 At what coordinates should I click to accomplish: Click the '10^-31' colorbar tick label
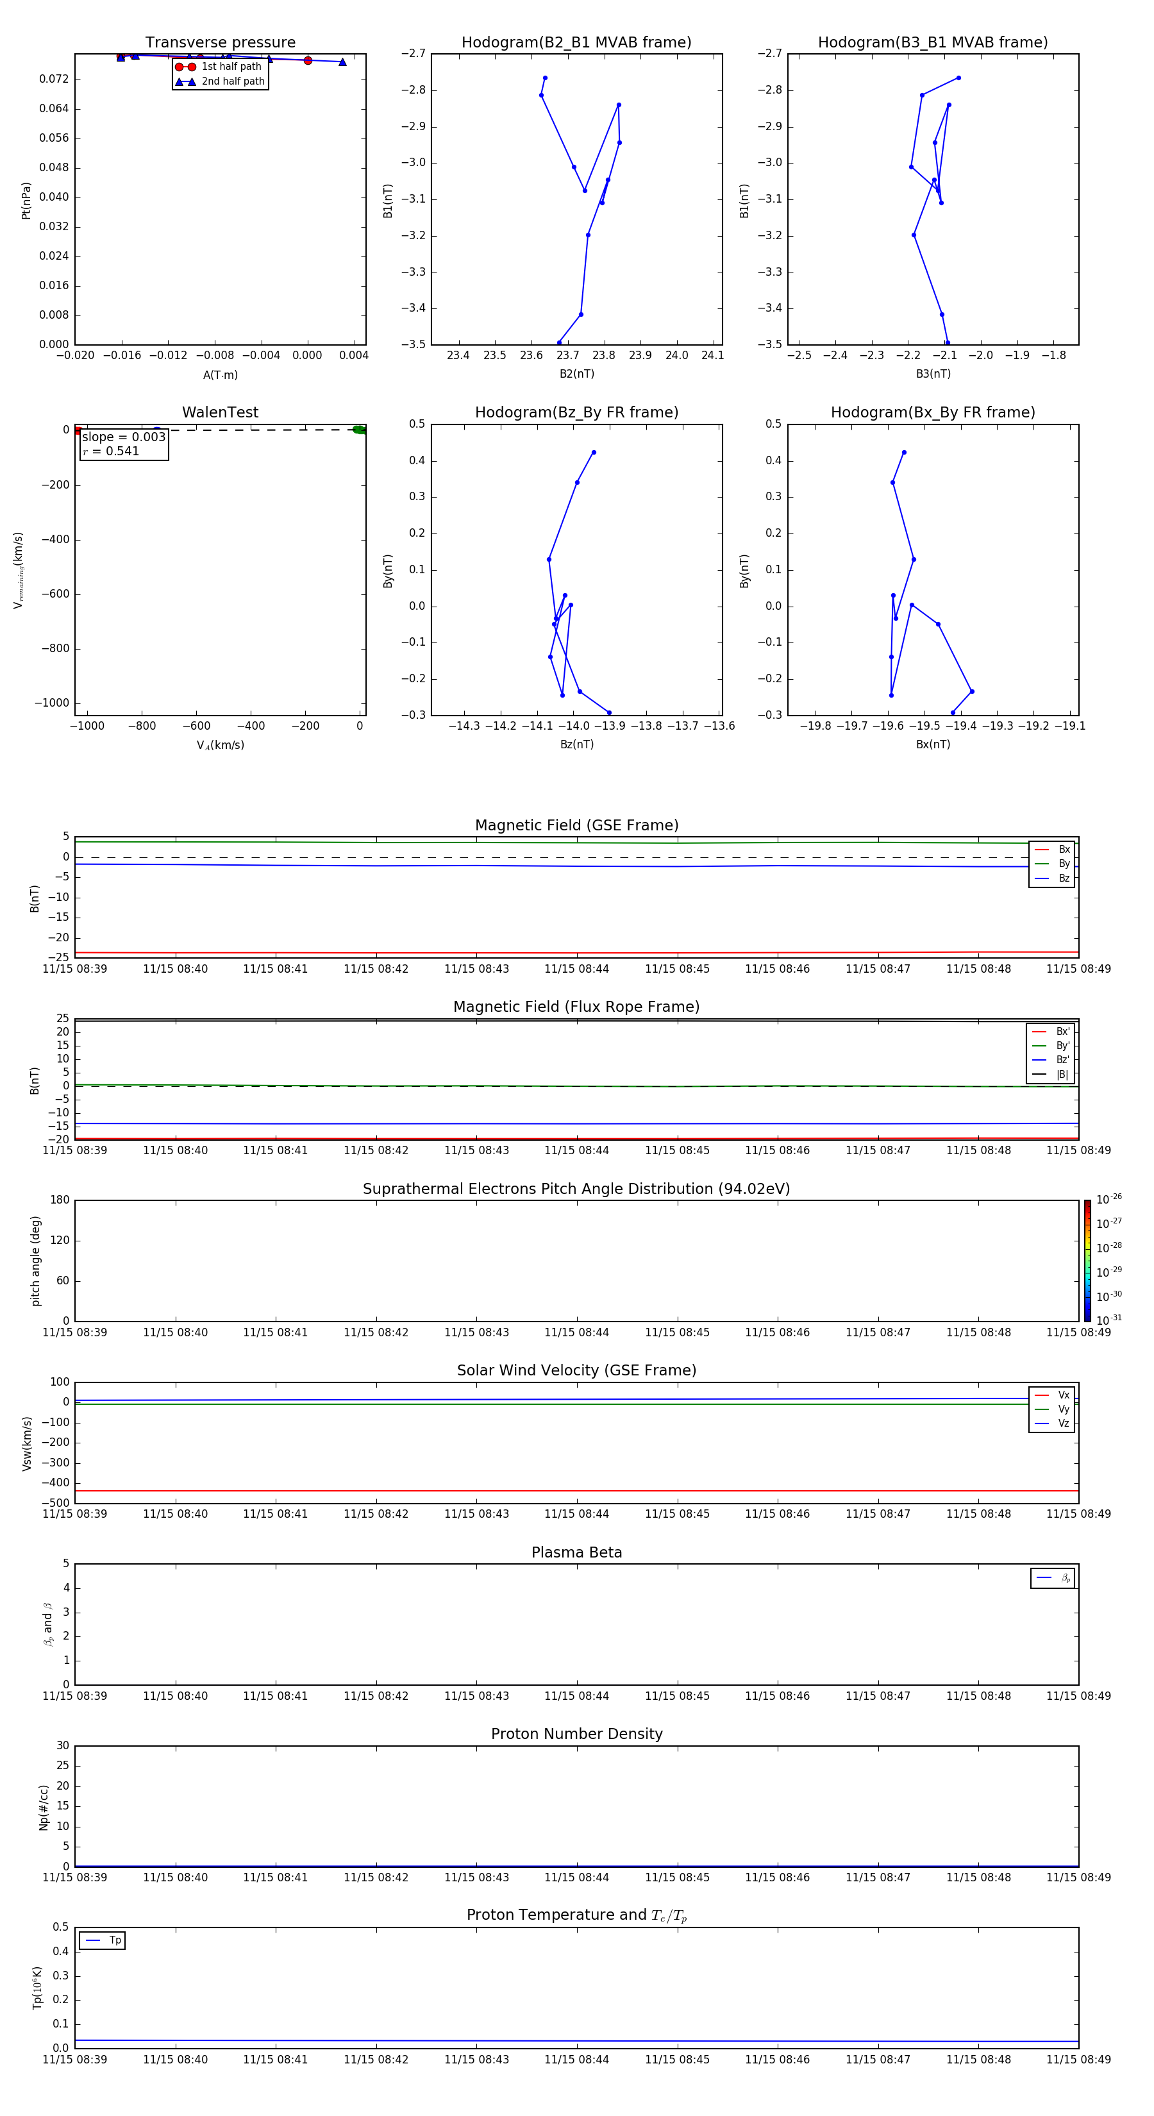(x=1109, y=1320)
